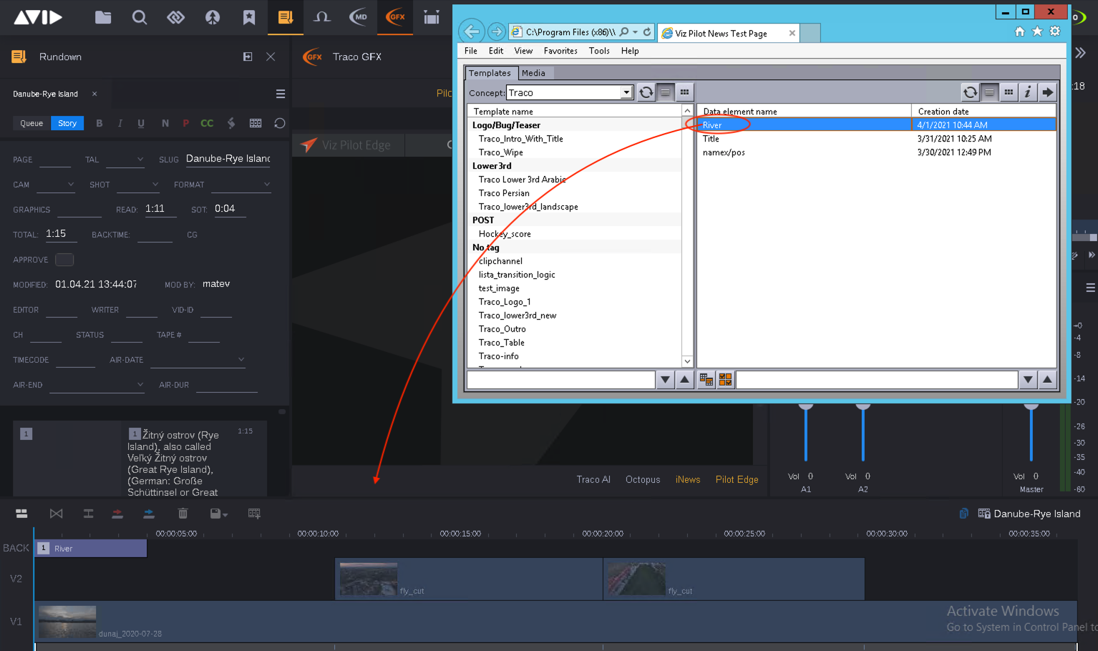Toggle the green CC closed caption button
Screen dimensions: 1098x651
(x=207, y=123)
